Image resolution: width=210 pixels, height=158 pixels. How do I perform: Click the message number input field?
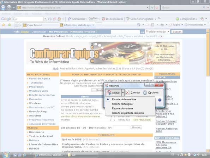coord(121,128)
